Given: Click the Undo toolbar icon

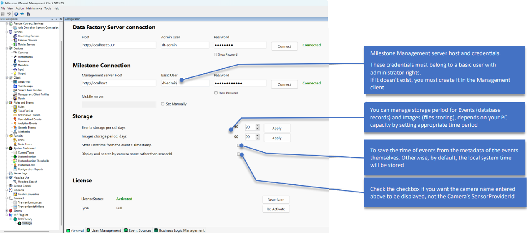Looking at the screenshot, I should point(9,14).
